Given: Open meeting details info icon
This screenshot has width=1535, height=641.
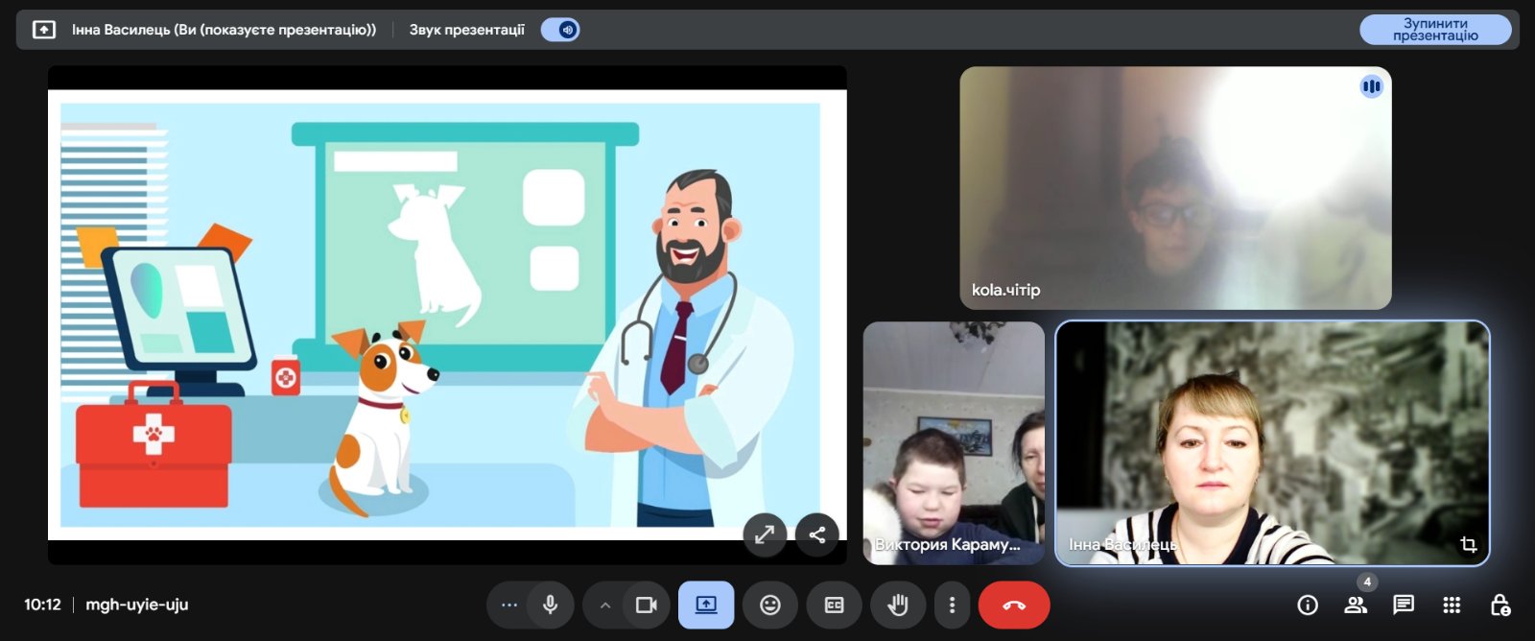Looking at the screenshot, I should tap(1307, 605).
